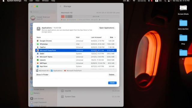Open the Apple menu
The height and width of the screenshot is (108, 192).
point(3,1)
